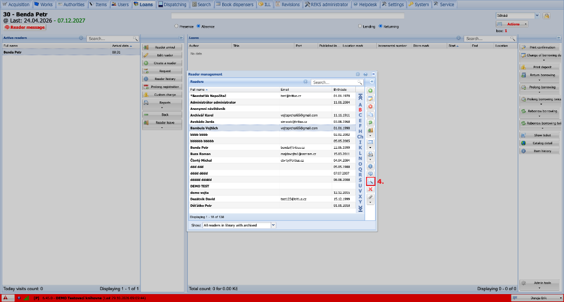Screen dimensions: 564x302
Task: Open the Helpdesk tab
Action: (x=365, y=5)
